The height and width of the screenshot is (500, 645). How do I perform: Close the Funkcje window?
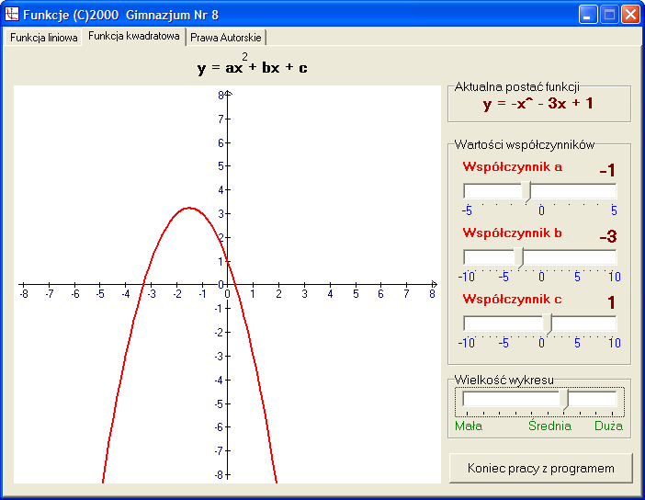pos(630,15)
